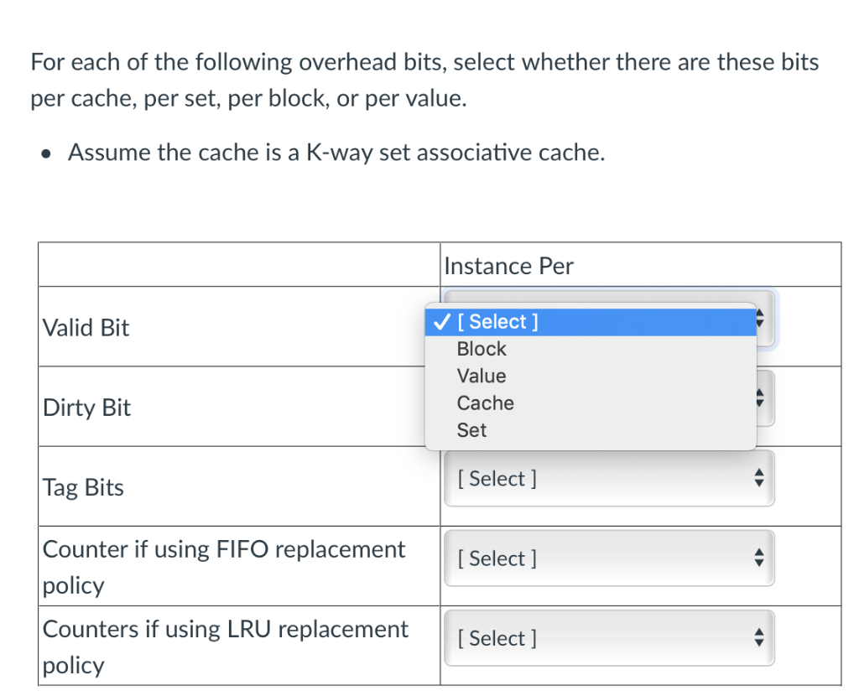This screenshot has width=859, height=696.
Task: Choose Block from the open dropdown list
Action: (482, 349)
